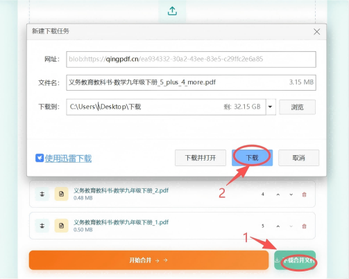Click the 取消 cancel button

click(x=298, y=158)
